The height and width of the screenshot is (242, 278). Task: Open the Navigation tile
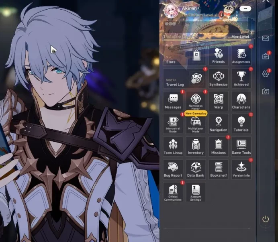[219, 124]
